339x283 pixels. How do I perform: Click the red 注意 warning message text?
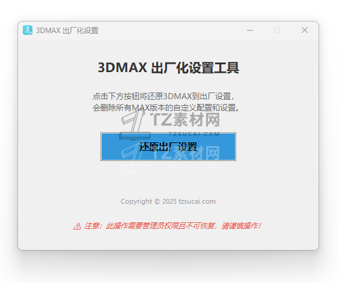173,226
